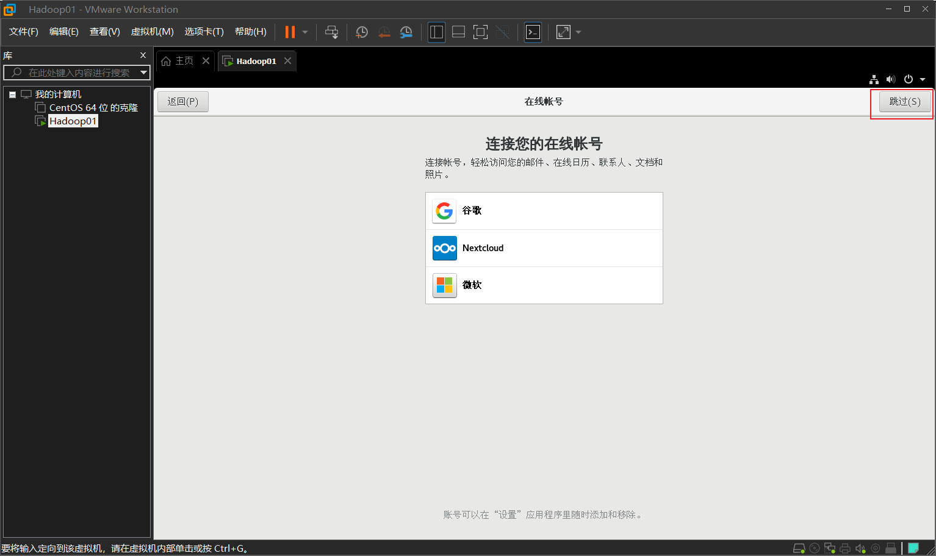Screen dimensions: 936x556
Task: Click the 连接您的在线帐号 heading
Action: pos(544,144)
